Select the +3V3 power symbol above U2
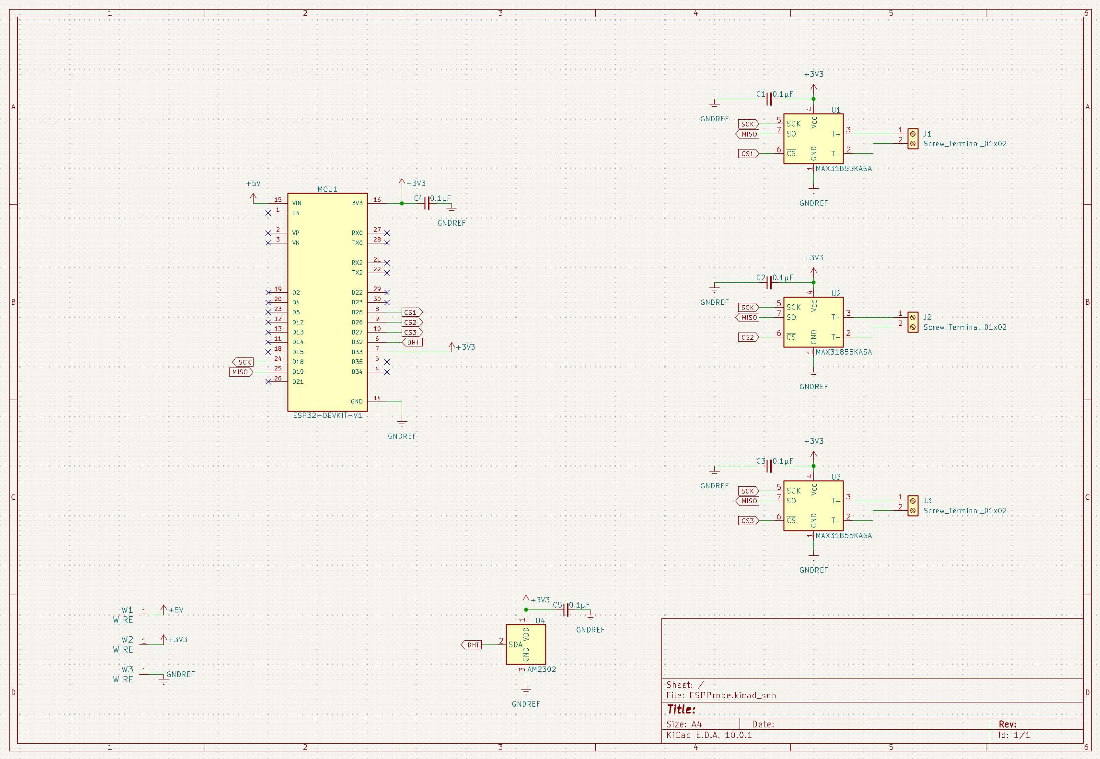 tap(813, 273)
